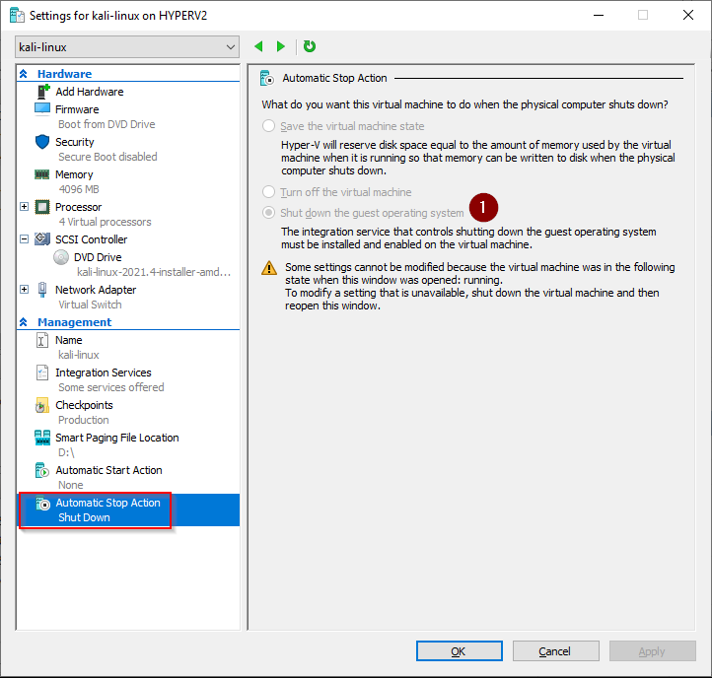Collapse the SCSI Controller tree node
Viewport: 712px width, 678px height.
pyautogui.click(x=25, y=239)
